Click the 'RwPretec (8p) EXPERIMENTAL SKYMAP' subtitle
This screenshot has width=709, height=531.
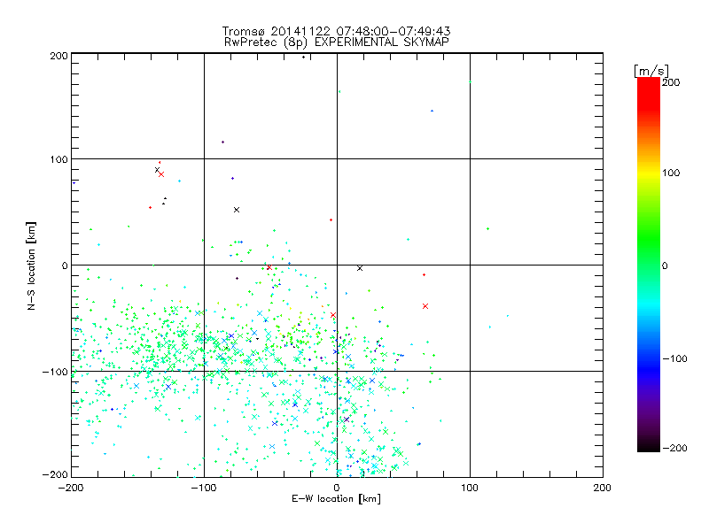pyautogui.click(x=336, y=42)
